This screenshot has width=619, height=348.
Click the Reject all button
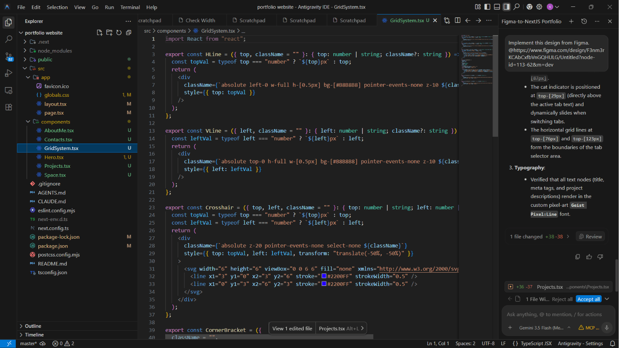pos(562,299)
